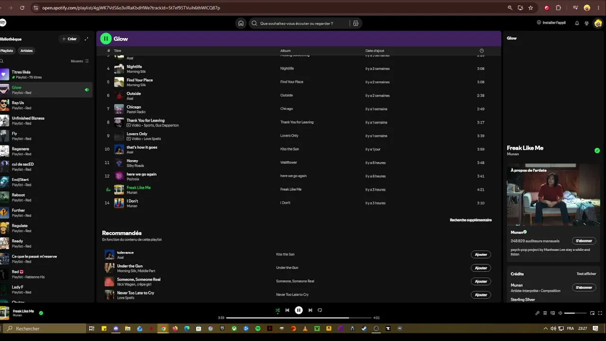
Task: Open the End/Start playlist
Action: coord(46,182)
